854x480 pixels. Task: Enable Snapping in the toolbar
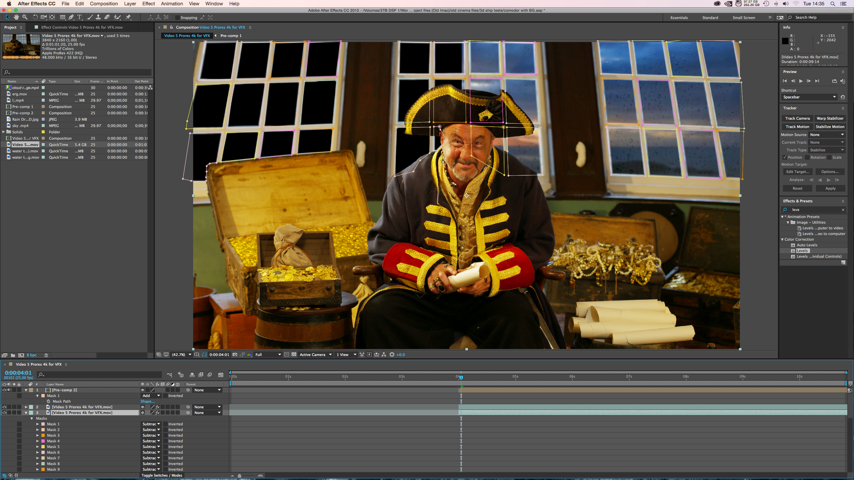177,17
